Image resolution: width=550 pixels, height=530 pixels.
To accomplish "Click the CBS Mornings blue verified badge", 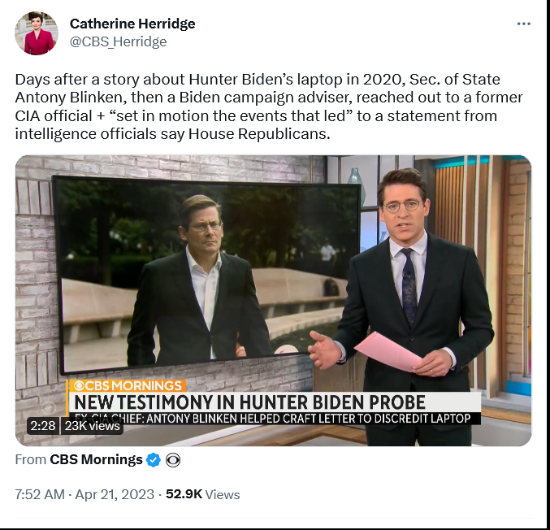I will pos(154,460).
